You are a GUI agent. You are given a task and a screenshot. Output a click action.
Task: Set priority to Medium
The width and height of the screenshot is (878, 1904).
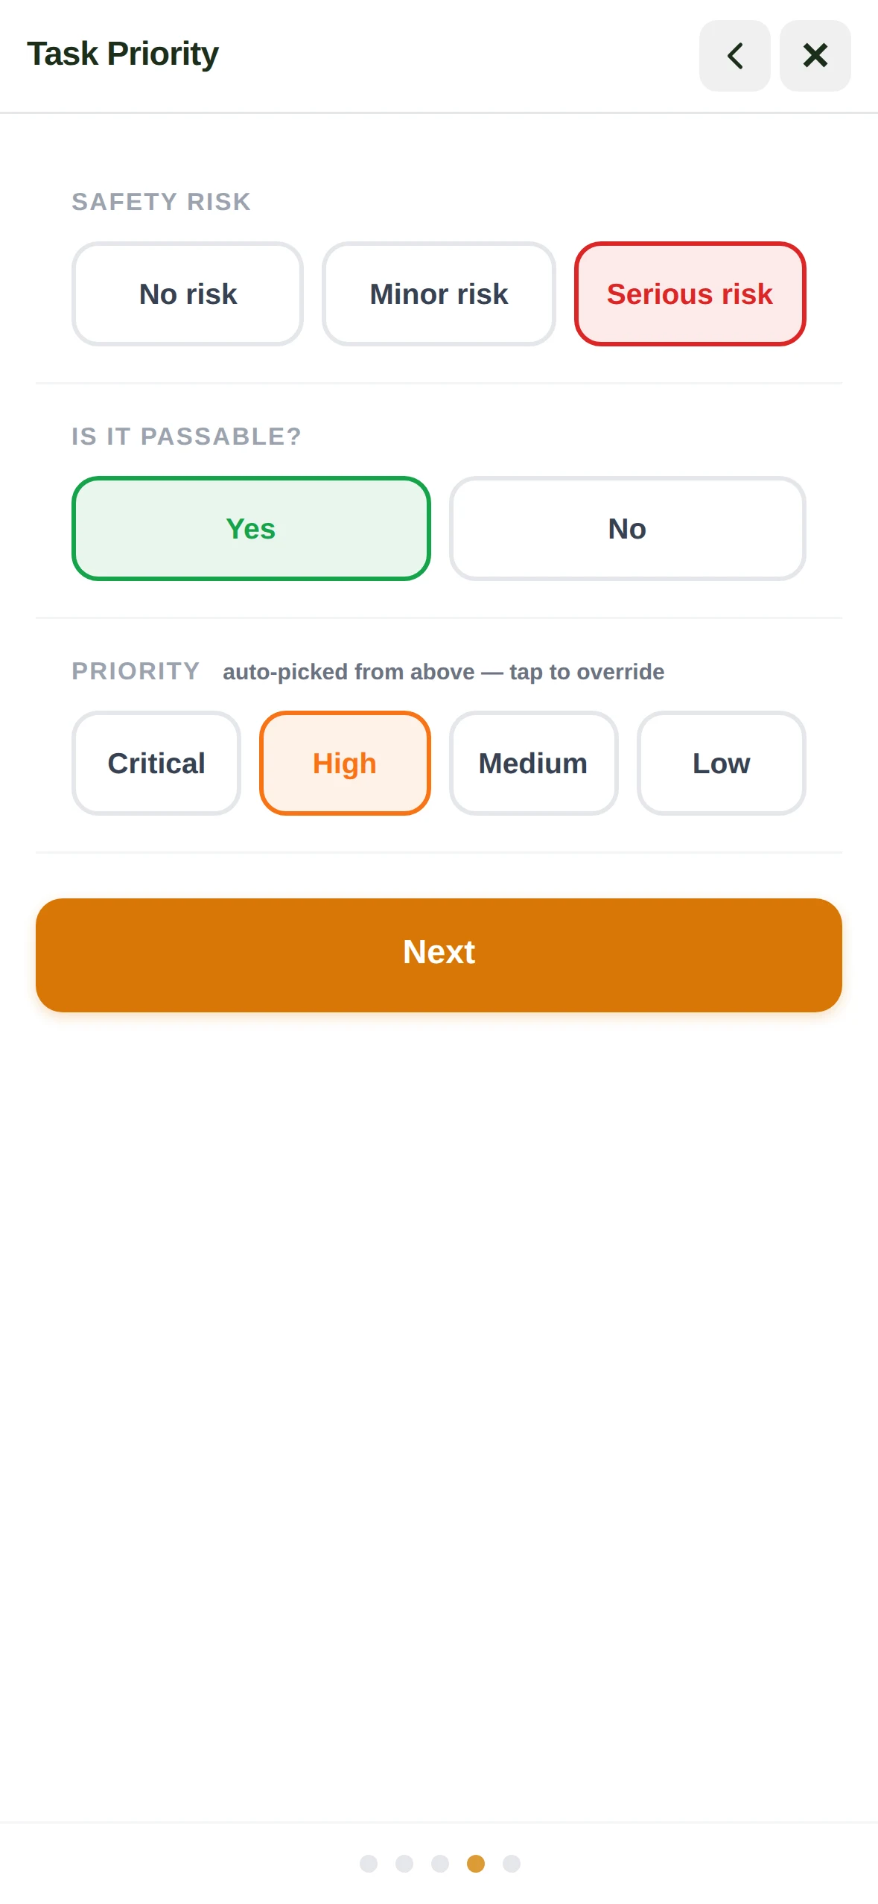click(533, 763)
